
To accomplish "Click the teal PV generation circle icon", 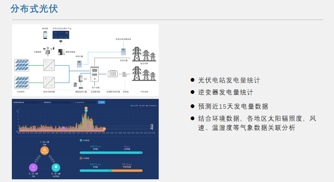I will (x=56, y=167).
